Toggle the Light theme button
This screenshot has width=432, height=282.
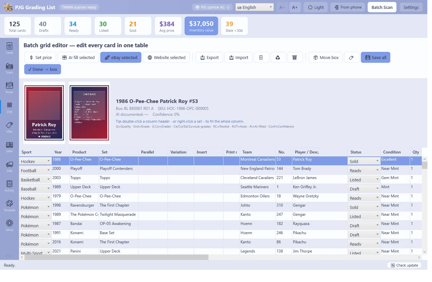(x=316, y=7)
